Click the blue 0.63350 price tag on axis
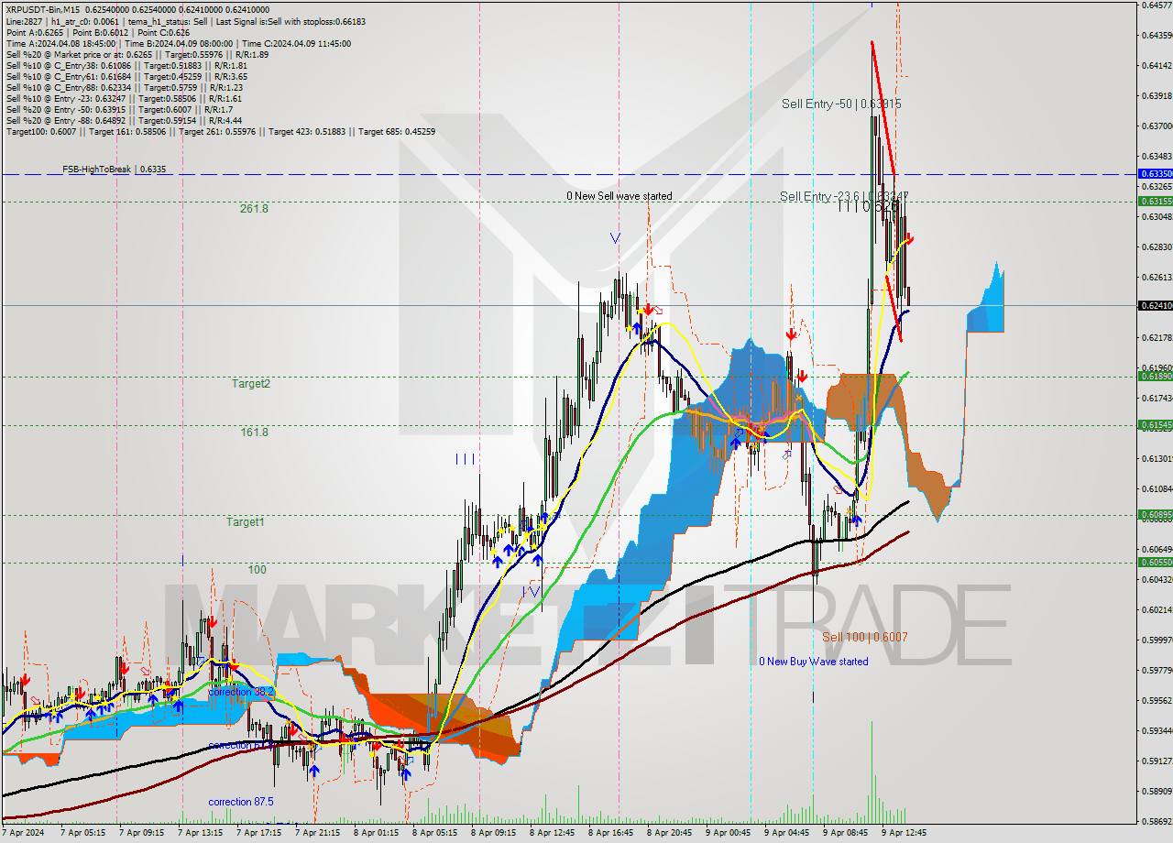Screen dimensions: 1173x843 click(1156, 173)
